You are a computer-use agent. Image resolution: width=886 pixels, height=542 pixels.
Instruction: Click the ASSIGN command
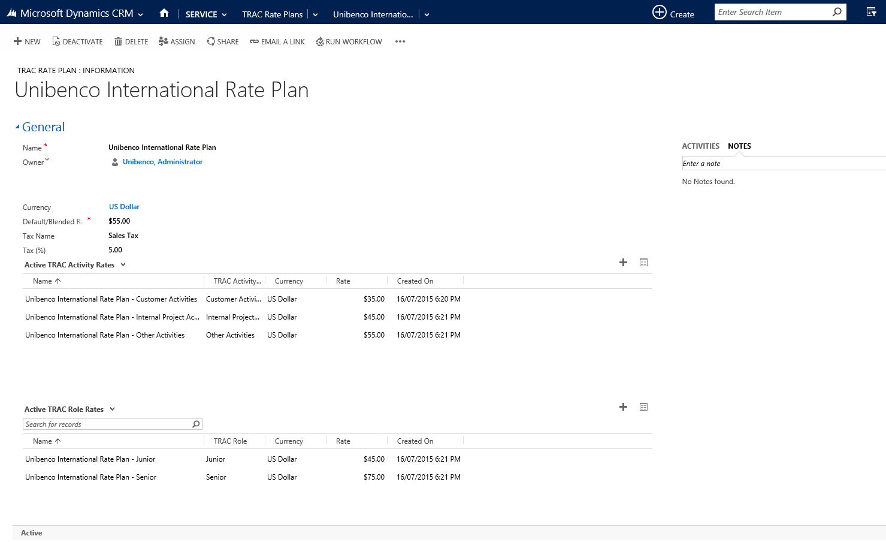coord(177,41)
